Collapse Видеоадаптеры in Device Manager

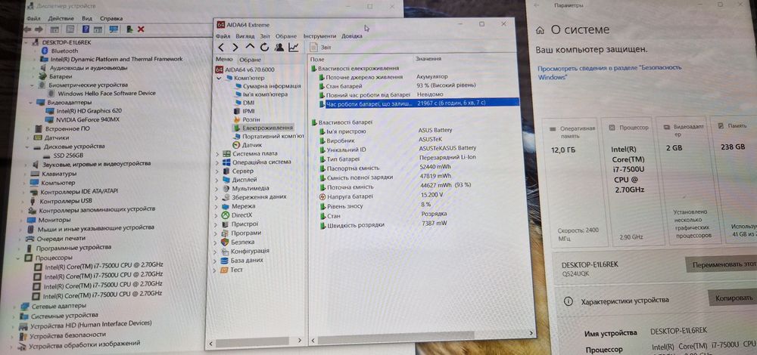point(31,103)
